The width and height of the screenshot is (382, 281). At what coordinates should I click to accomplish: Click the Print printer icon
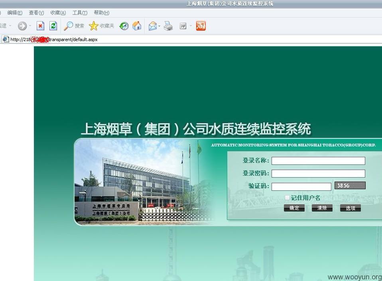point(168,26)
